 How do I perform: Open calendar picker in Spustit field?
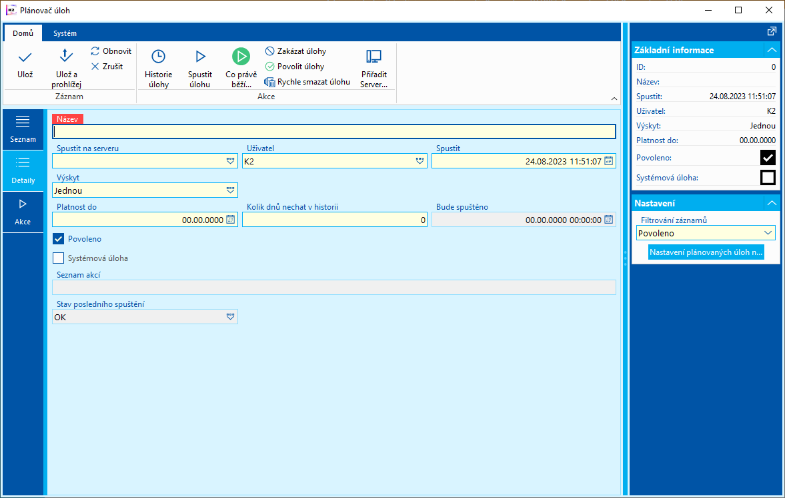608,161
